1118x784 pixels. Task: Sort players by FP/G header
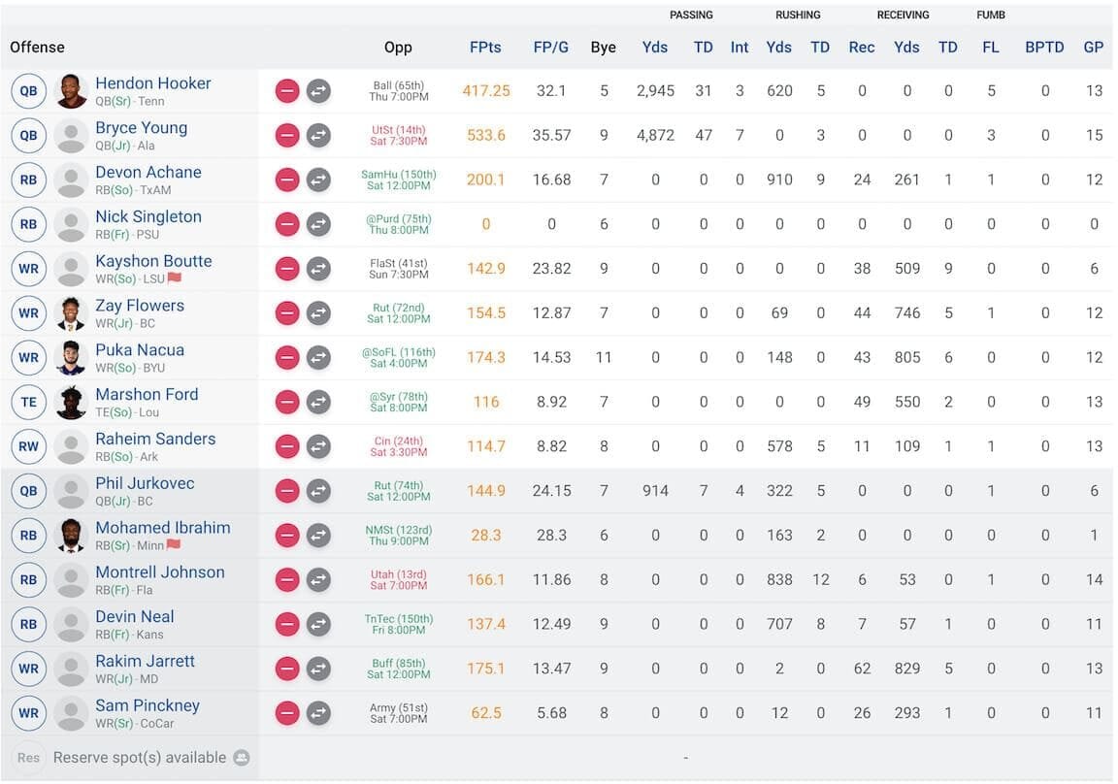pyautogui.click(x=551, y=47)
